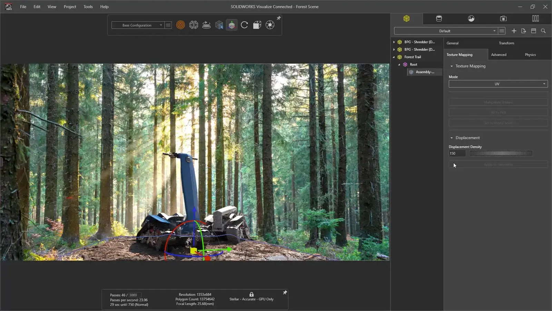Select the Assembly tree item
The image size is (552, 311).
point(425,72)
